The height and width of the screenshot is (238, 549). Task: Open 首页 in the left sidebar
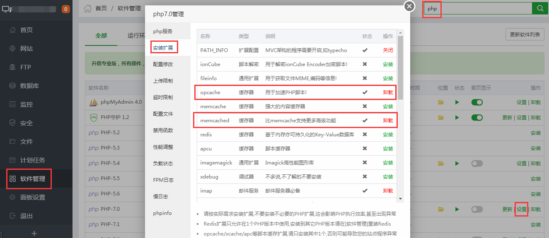(27, 30)
